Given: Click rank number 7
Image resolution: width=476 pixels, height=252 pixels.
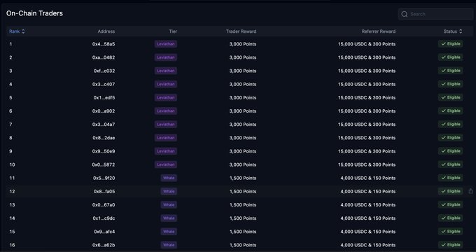Looking at the screenshot, I should (11, 124).
